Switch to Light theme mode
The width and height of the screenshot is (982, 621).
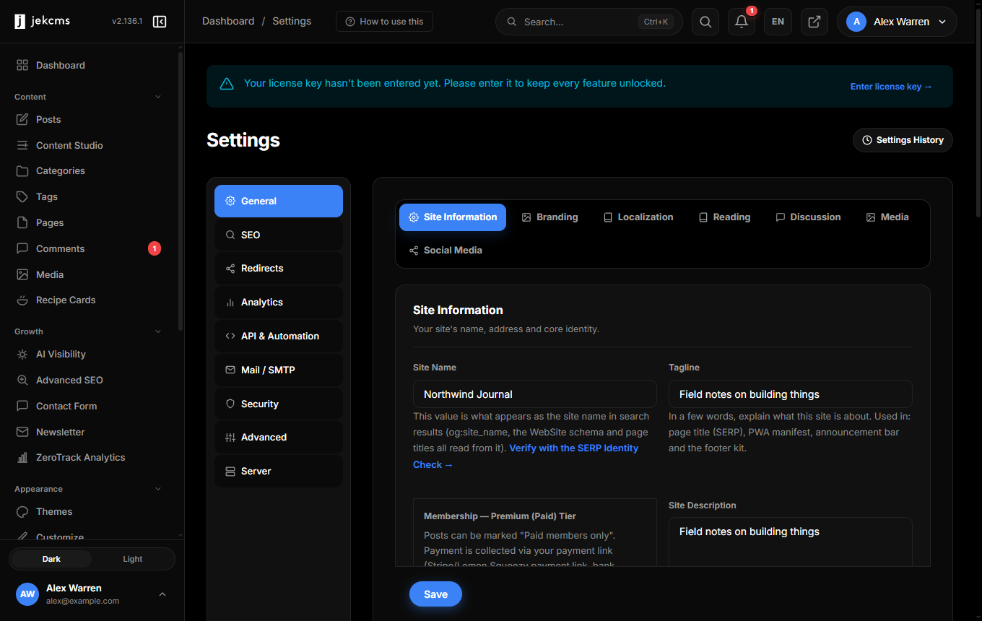[133, 559]
